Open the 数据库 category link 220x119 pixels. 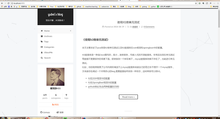(x=135, y=27)
